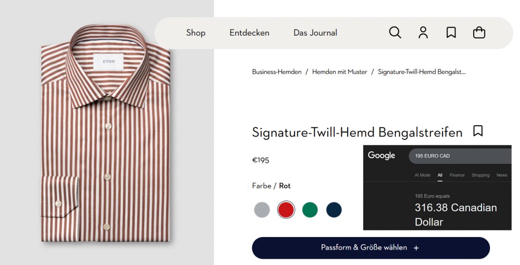Viewport: 520px width, 265px height.
Task: Select the red color option
Action: (x=286, y=210)
